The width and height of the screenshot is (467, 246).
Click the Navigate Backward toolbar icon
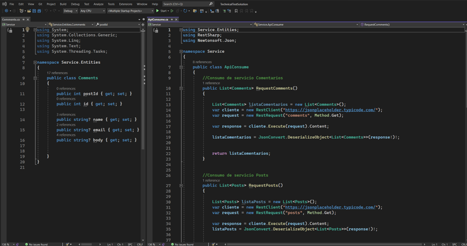pos(6,11)
